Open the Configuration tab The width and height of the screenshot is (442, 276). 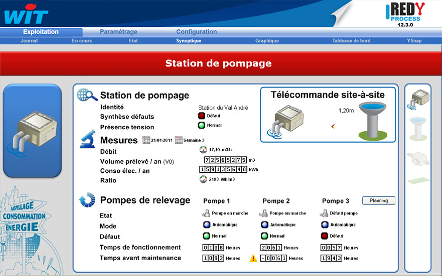pos(196,32)
